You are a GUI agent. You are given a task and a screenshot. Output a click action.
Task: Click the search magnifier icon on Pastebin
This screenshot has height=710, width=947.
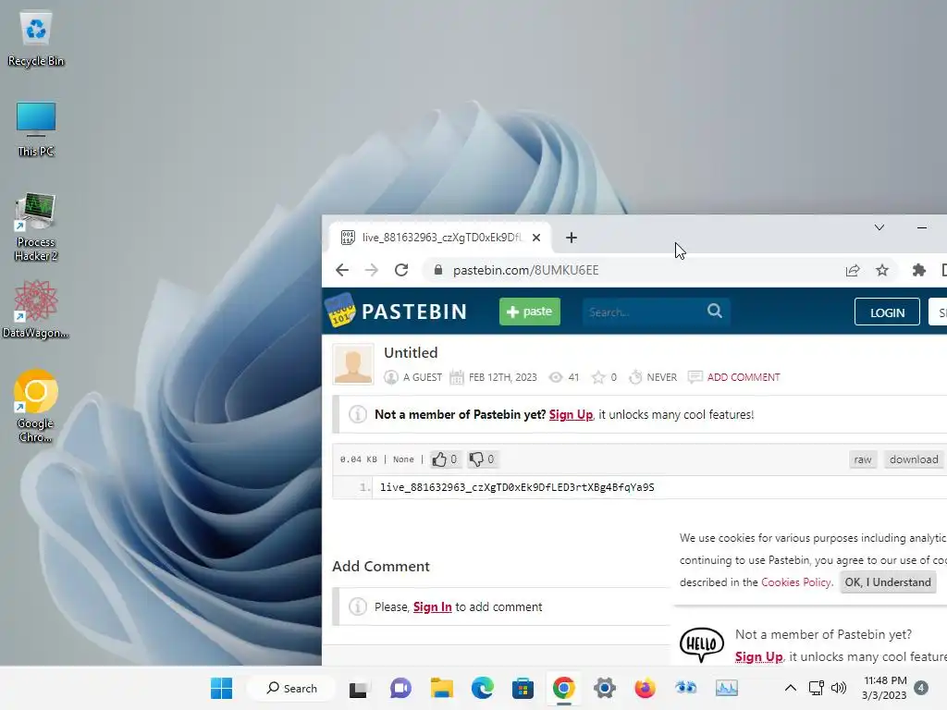point(715,311)
